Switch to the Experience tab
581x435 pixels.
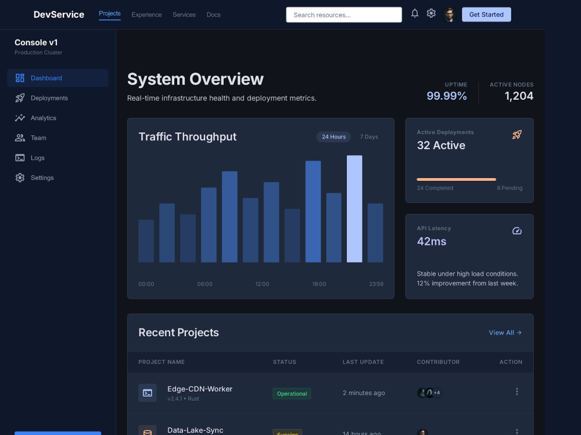click(x=146, y=15)
